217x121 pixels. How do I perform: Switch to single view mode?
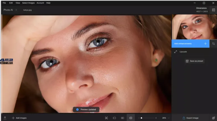(x=114, y=118)
